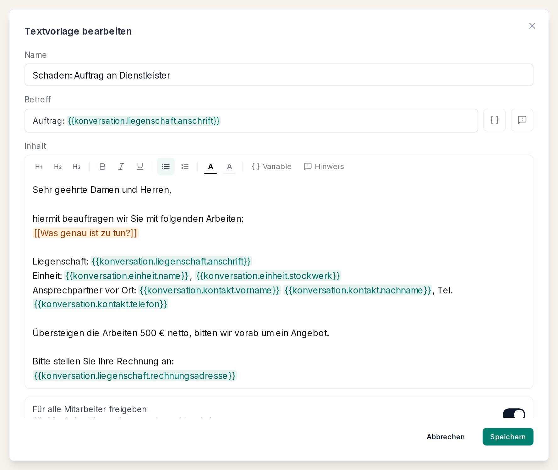Viewport: 558px width, 470px height.
Task: Apply Heading 3 formatting
Action: 77,167
